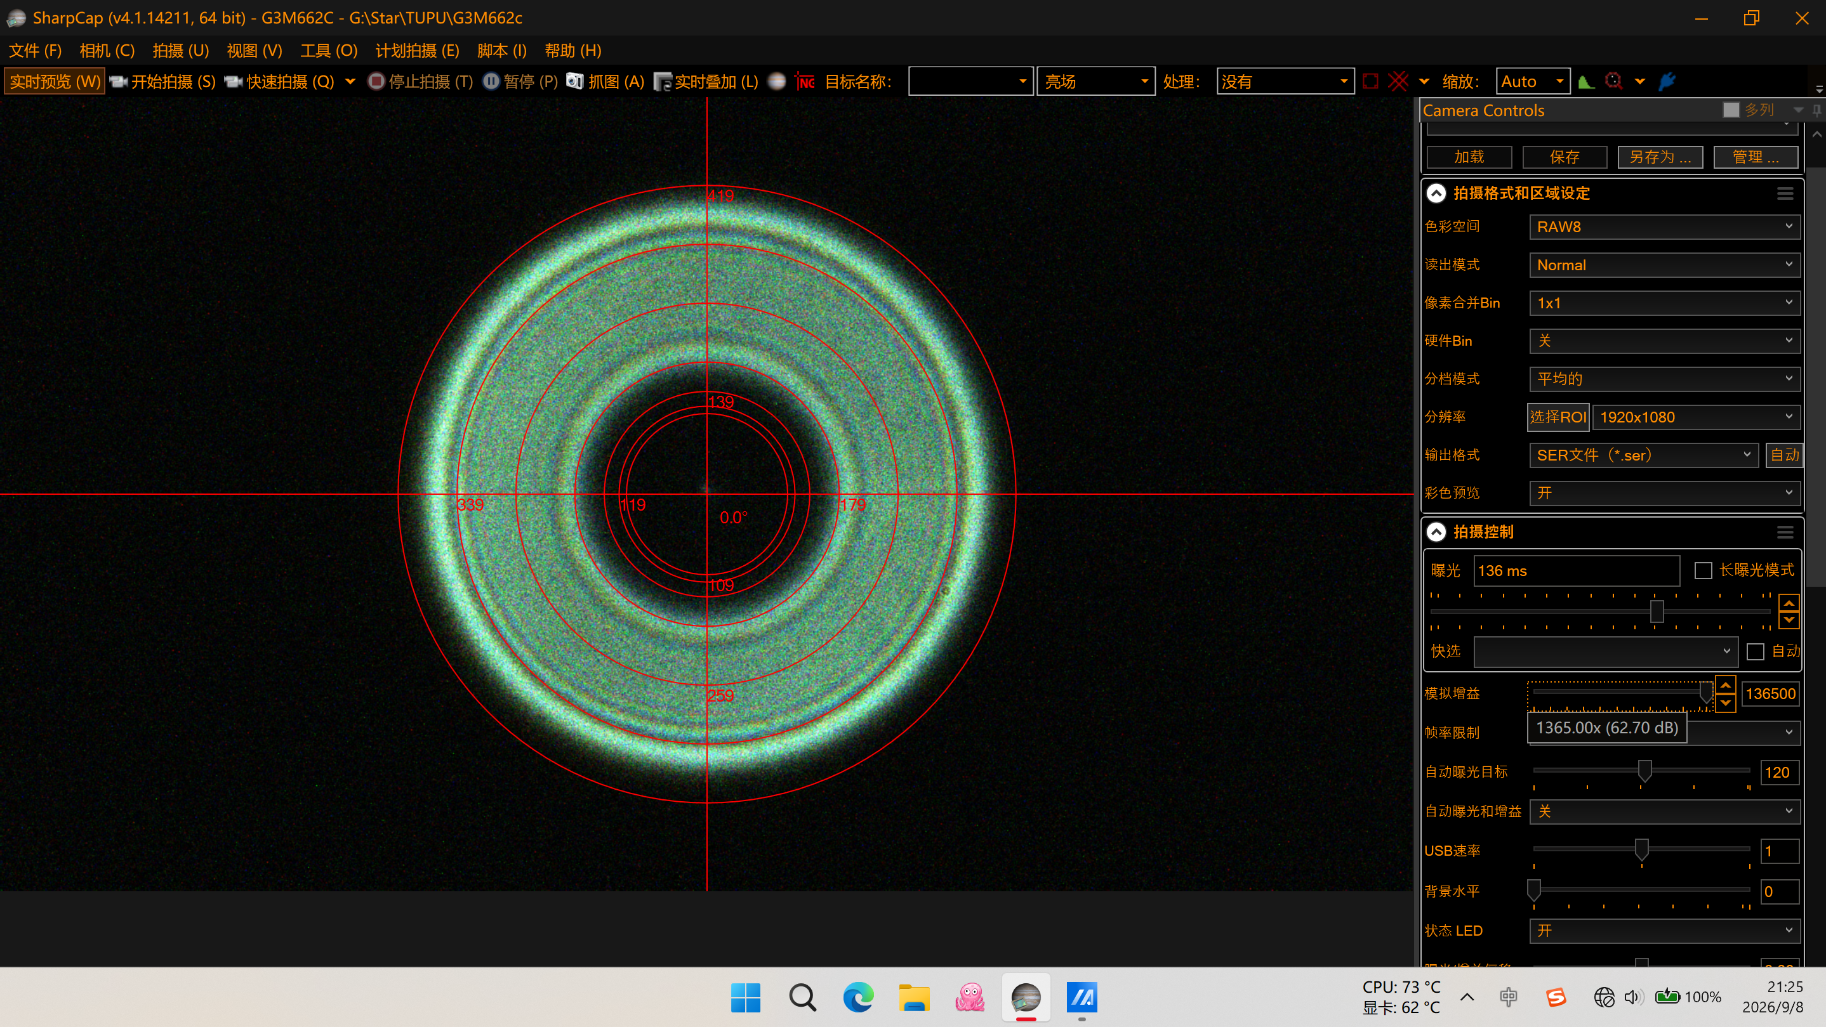Toggle live preview button
The height and width of the screenshot is (1027, 1826).
tap(55, 81)
